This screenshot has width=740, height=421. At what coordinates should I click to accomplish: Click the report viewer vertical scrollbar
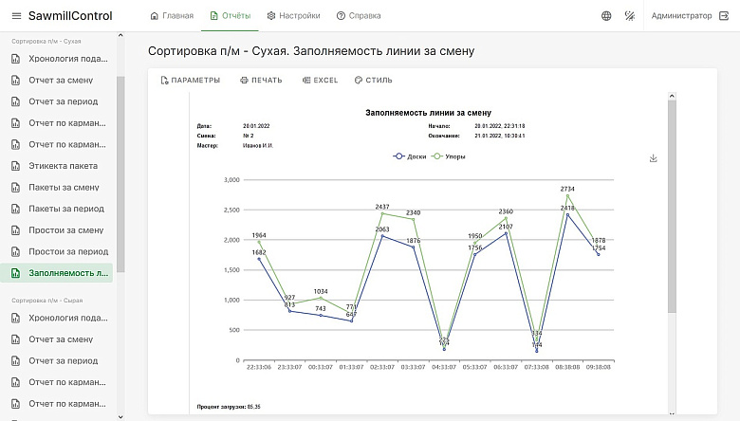672,206
